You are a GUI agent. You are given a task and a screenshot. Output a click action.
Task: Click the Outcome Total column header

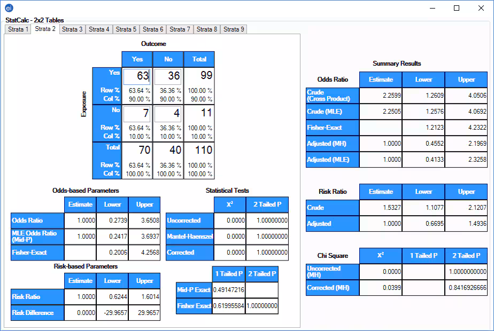click(199, 59)
